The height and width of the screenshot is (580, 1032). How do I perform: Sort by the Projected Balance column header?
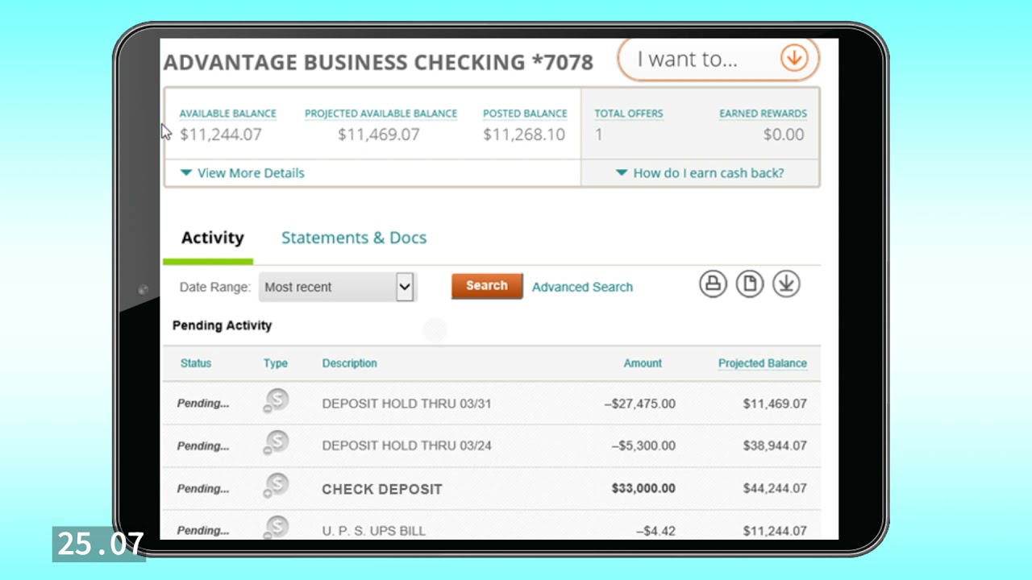(763, 363)
